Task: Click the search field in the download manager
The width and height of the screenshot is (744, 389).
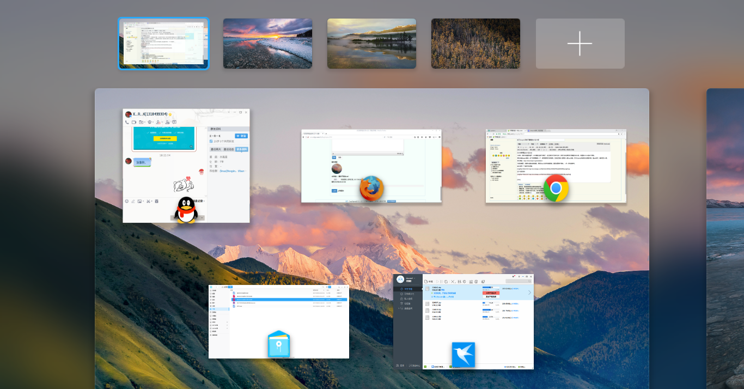Action: [x=518, y=281]
